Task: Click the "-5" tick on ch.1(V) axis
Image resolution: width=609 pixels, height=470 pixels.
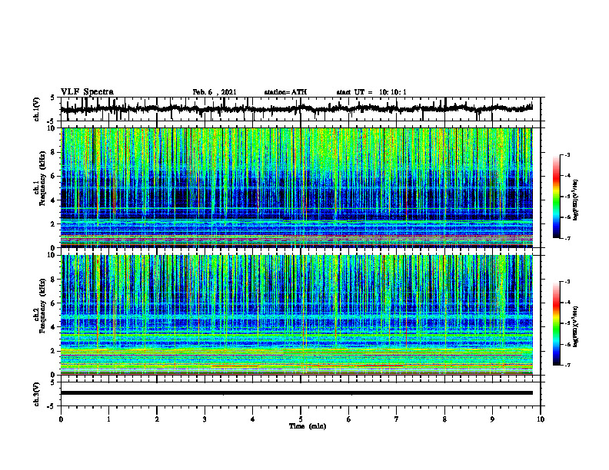Action: tap(52, 122)
